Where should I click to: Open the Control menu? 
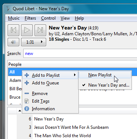click(x=48, y=18)
